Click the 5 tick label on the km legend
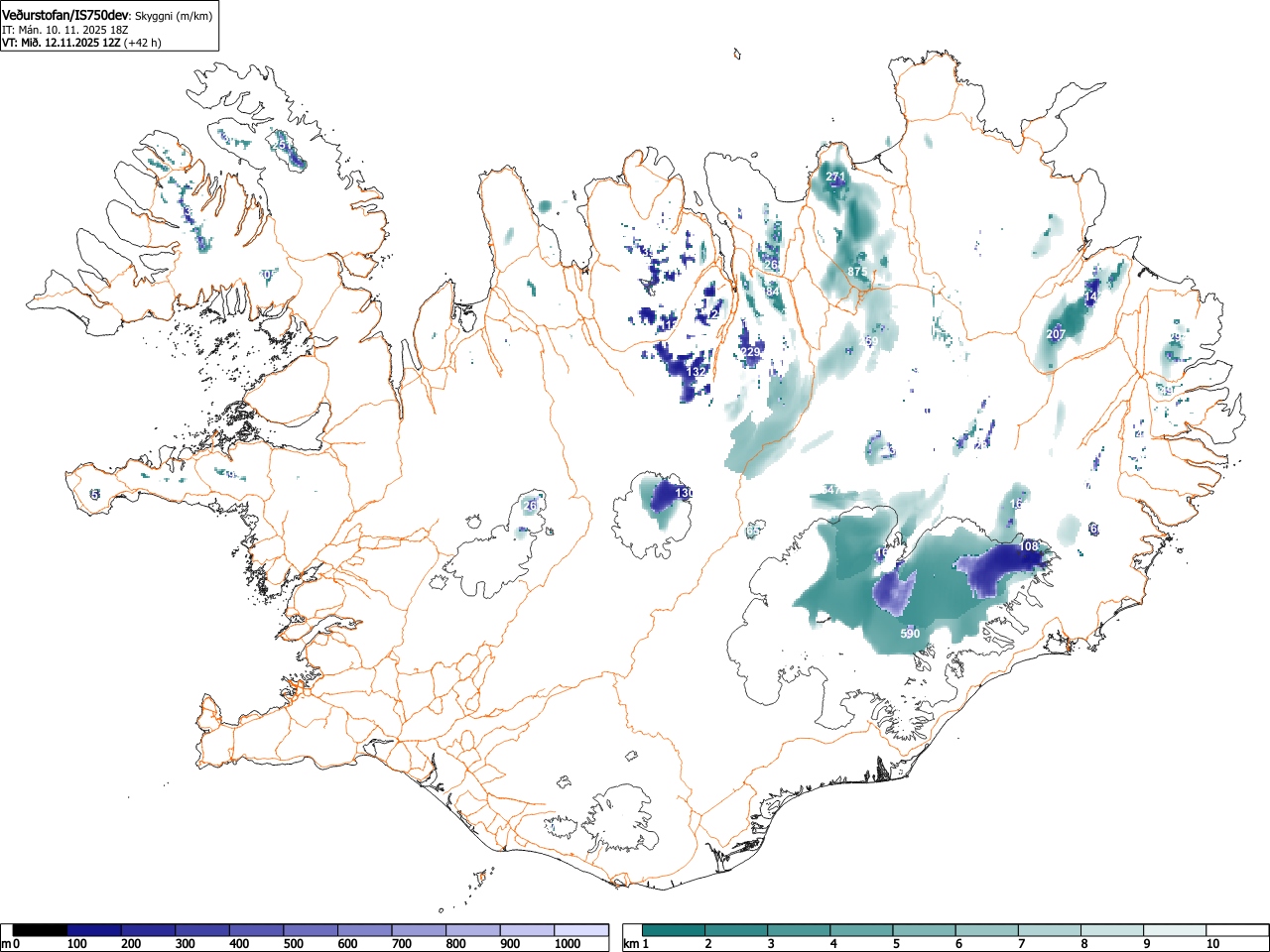This screenshot has width=1270, height=952. point(895,944)
